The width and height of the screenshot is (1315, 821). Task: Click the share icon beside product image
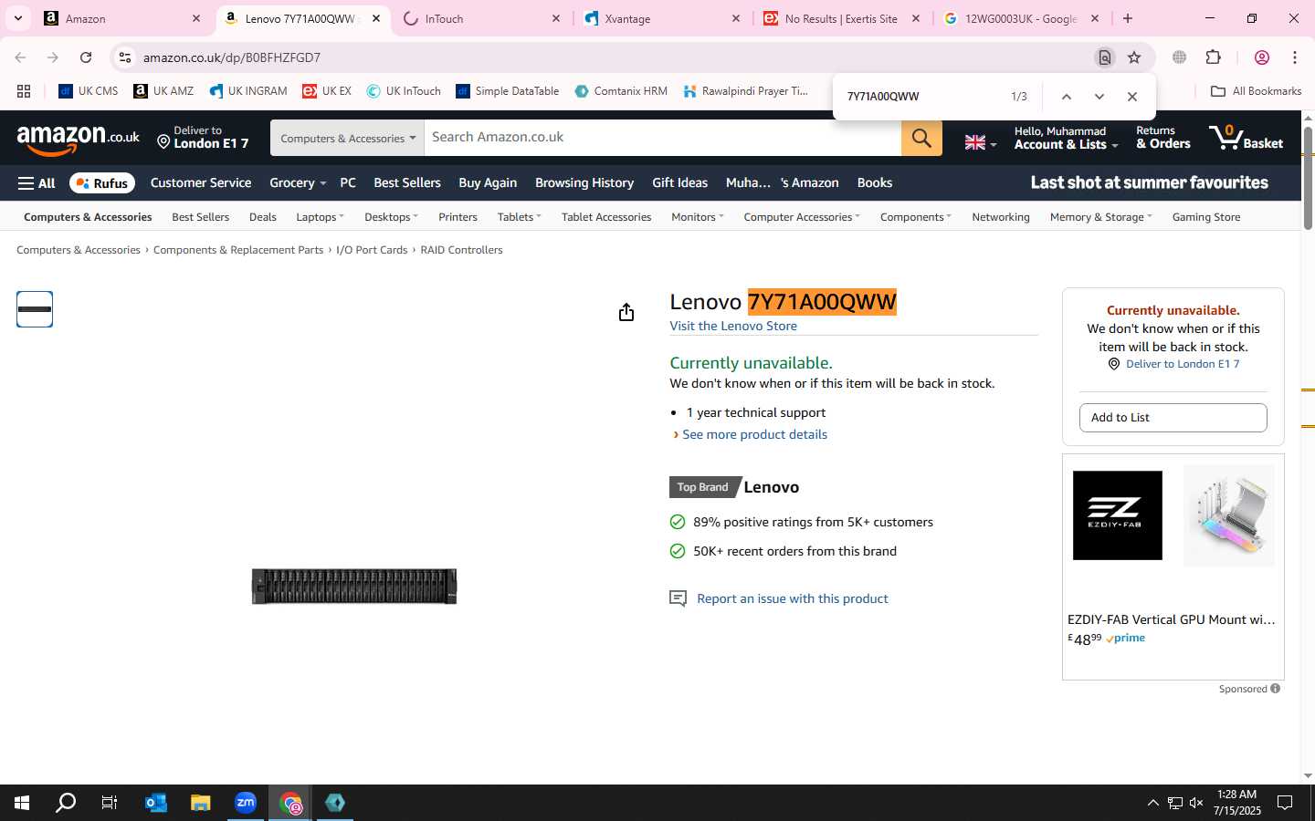[x=626, y=313]
